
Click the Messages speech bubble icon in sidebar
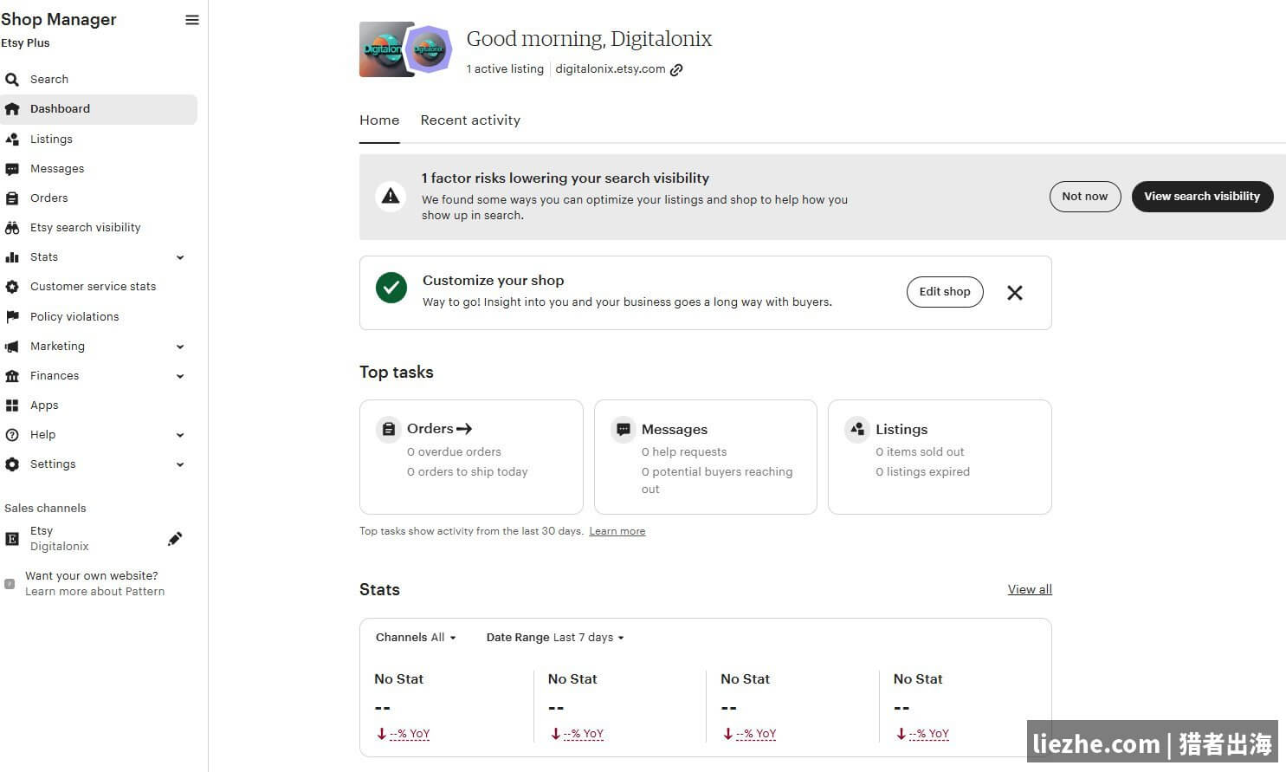point(12,169)
